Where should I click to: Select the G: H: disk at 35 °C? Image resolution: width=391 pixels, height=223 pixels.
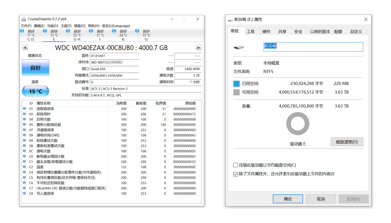pos(68,31)
